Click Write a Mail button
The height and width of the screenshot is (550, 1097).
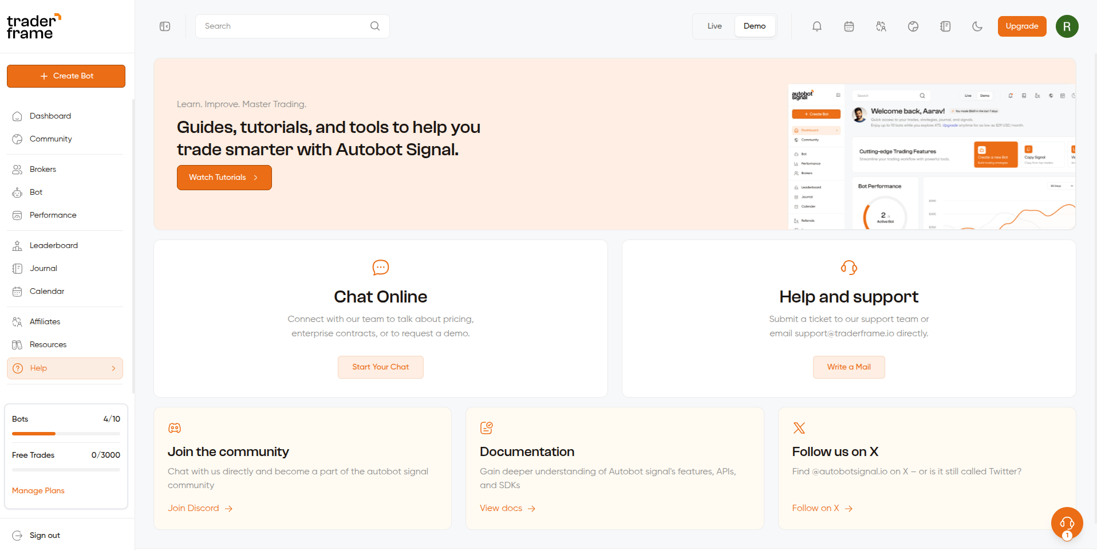pyautogui.click(x=849, y=367)
